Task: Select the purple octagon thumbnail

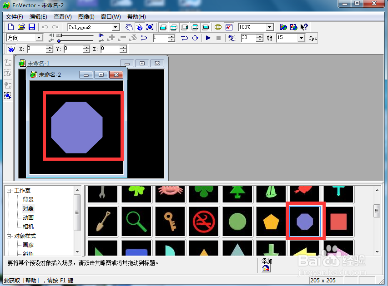Action: pyautogui.click(x=305, y=222)
